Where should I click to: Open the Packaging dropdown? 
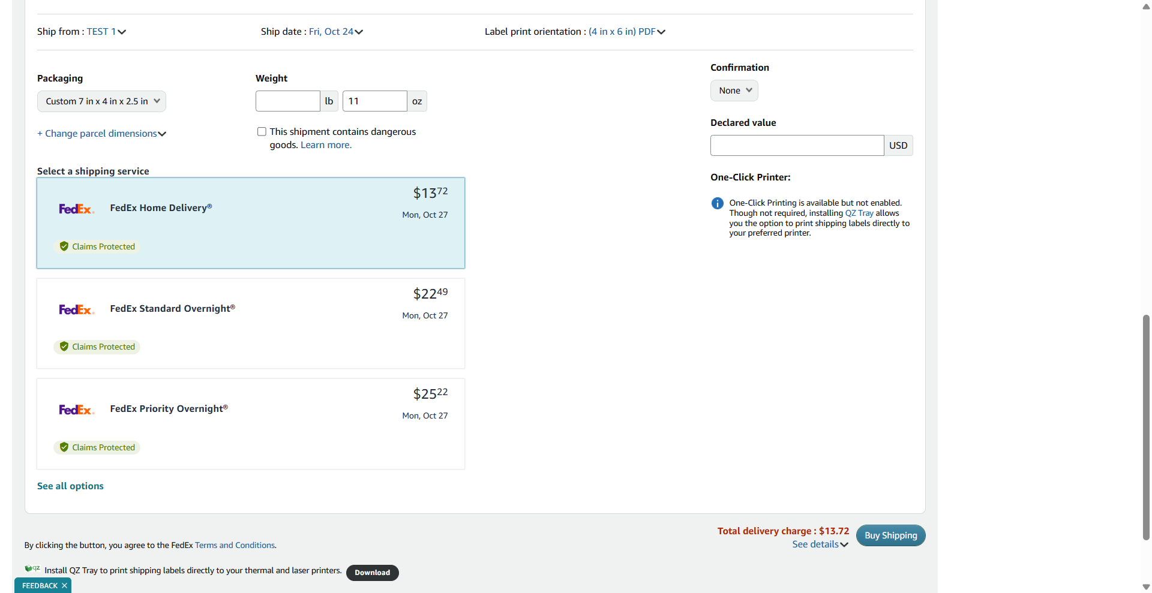(101, 101)
